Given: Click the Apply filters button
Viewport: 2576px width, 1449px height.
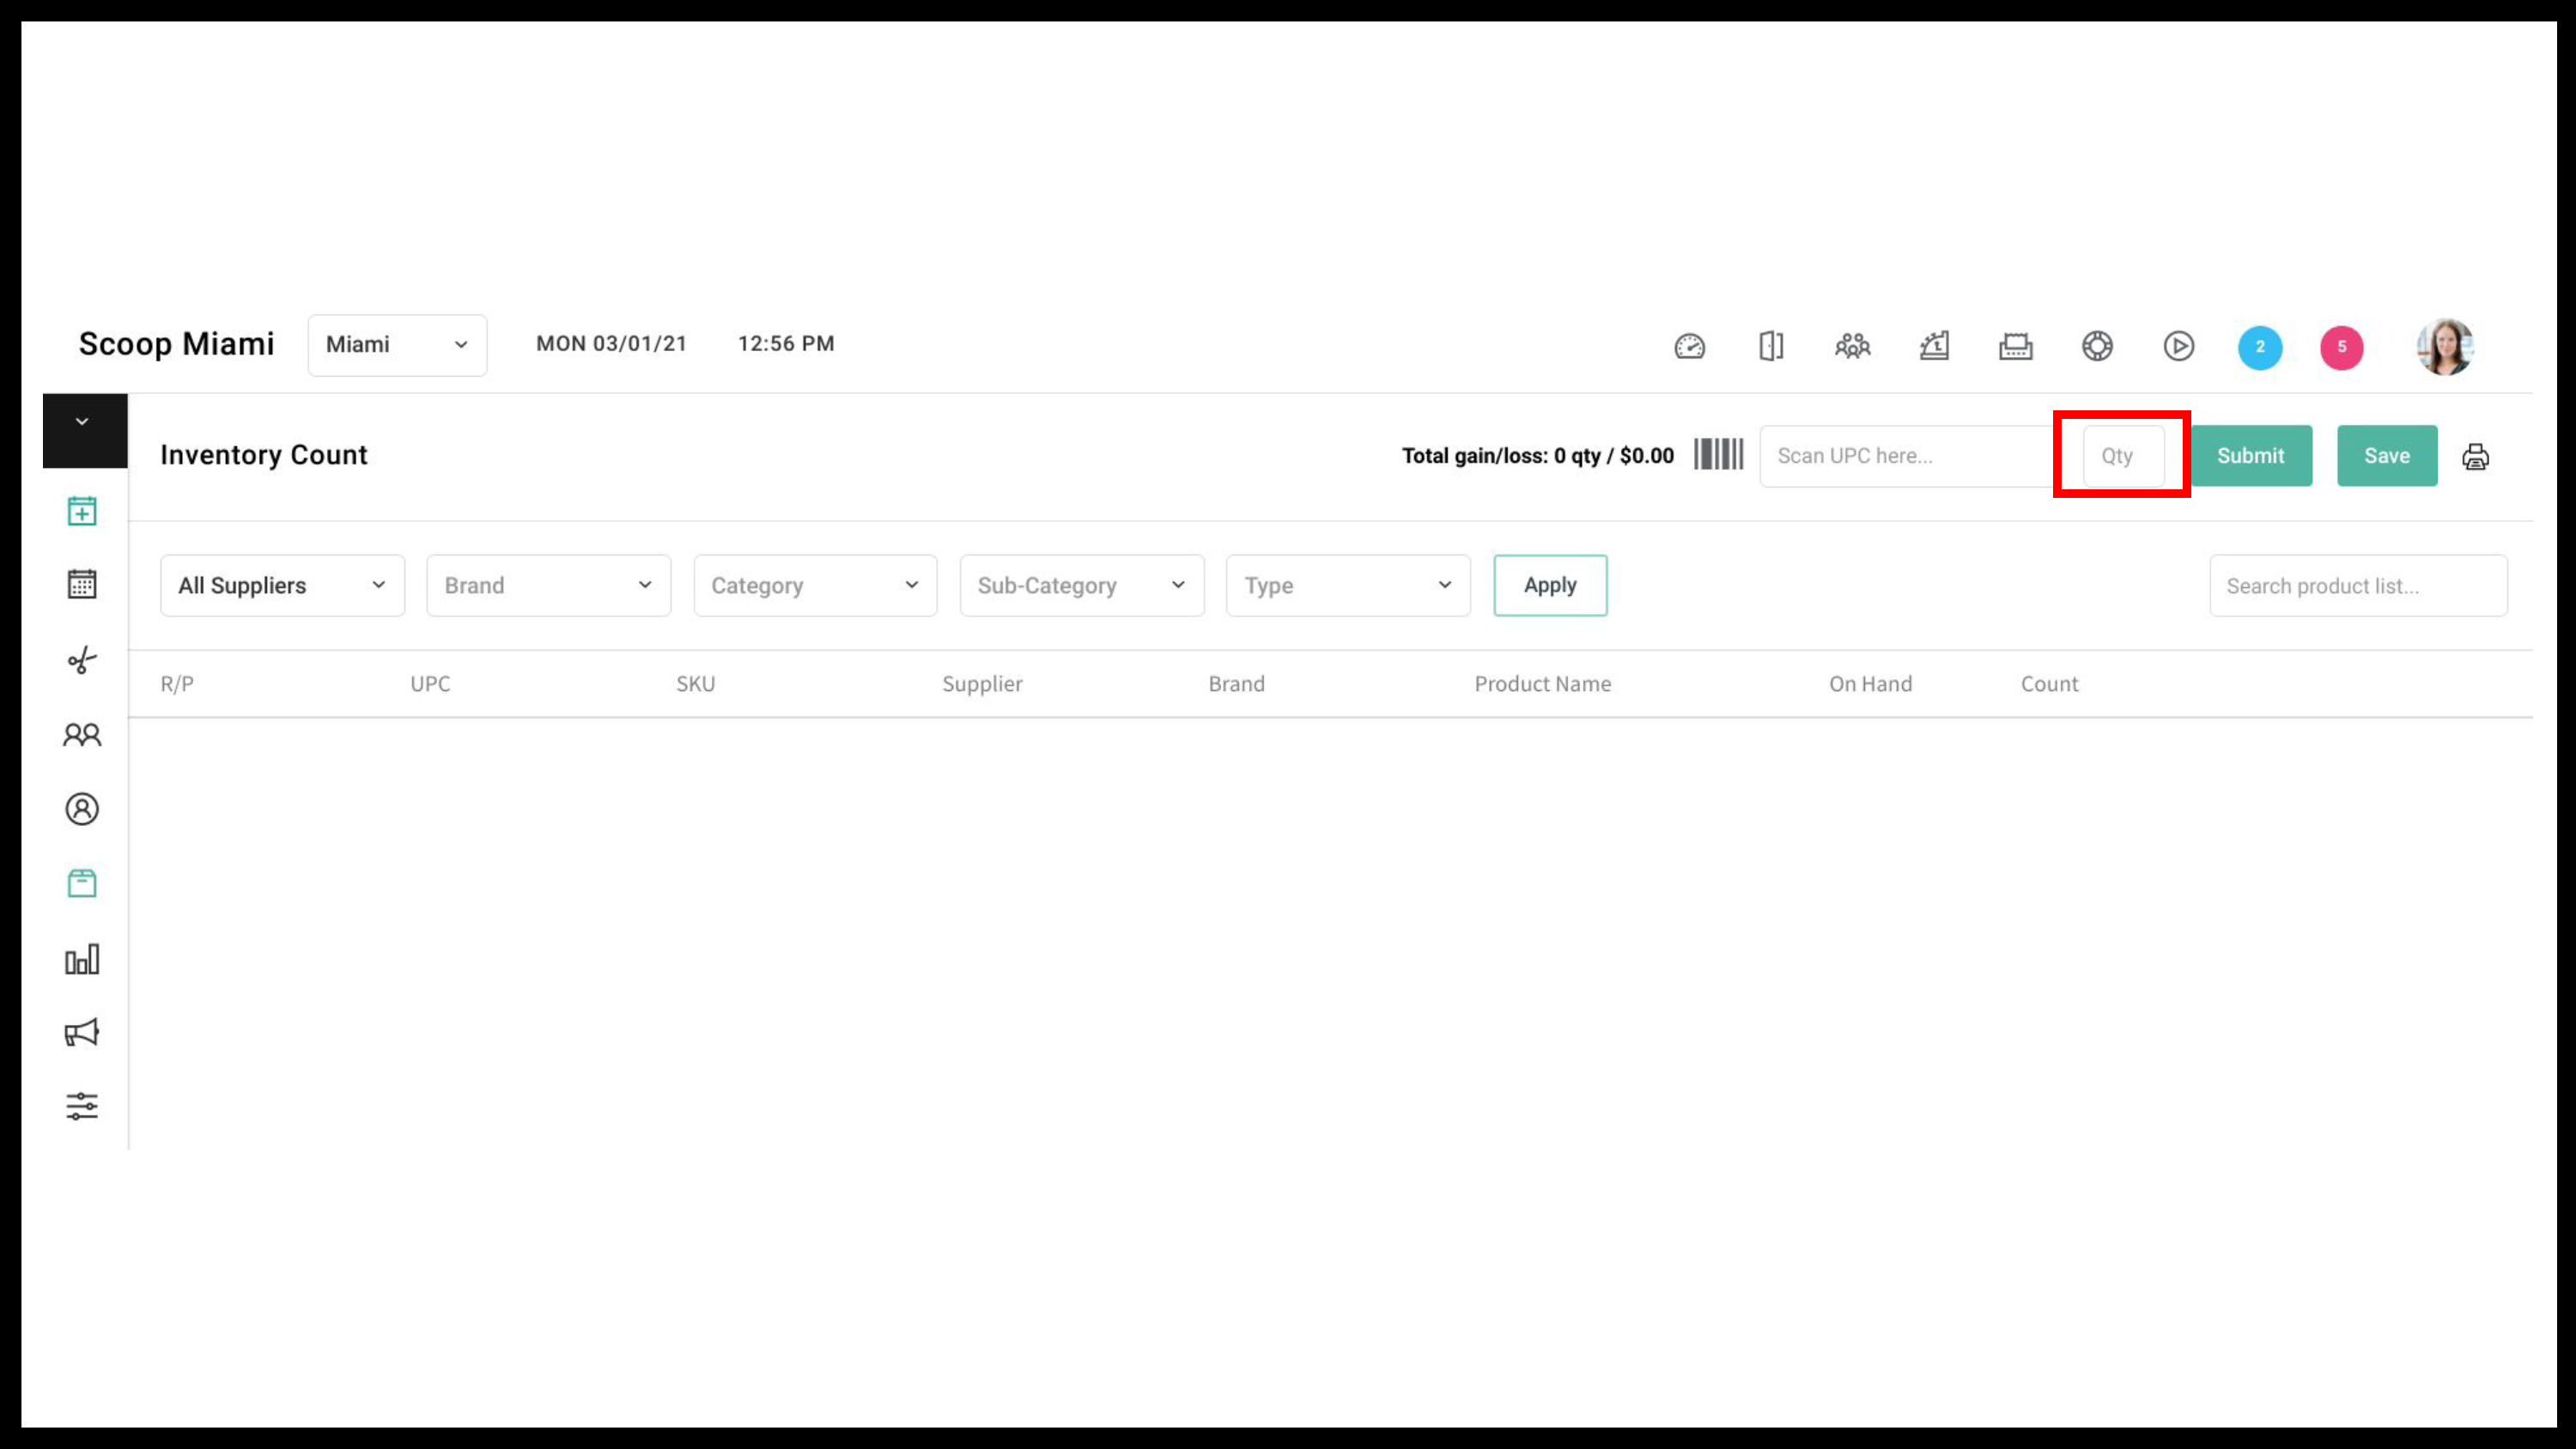Looking at the screenshot, I should [x=1550, y=585].
